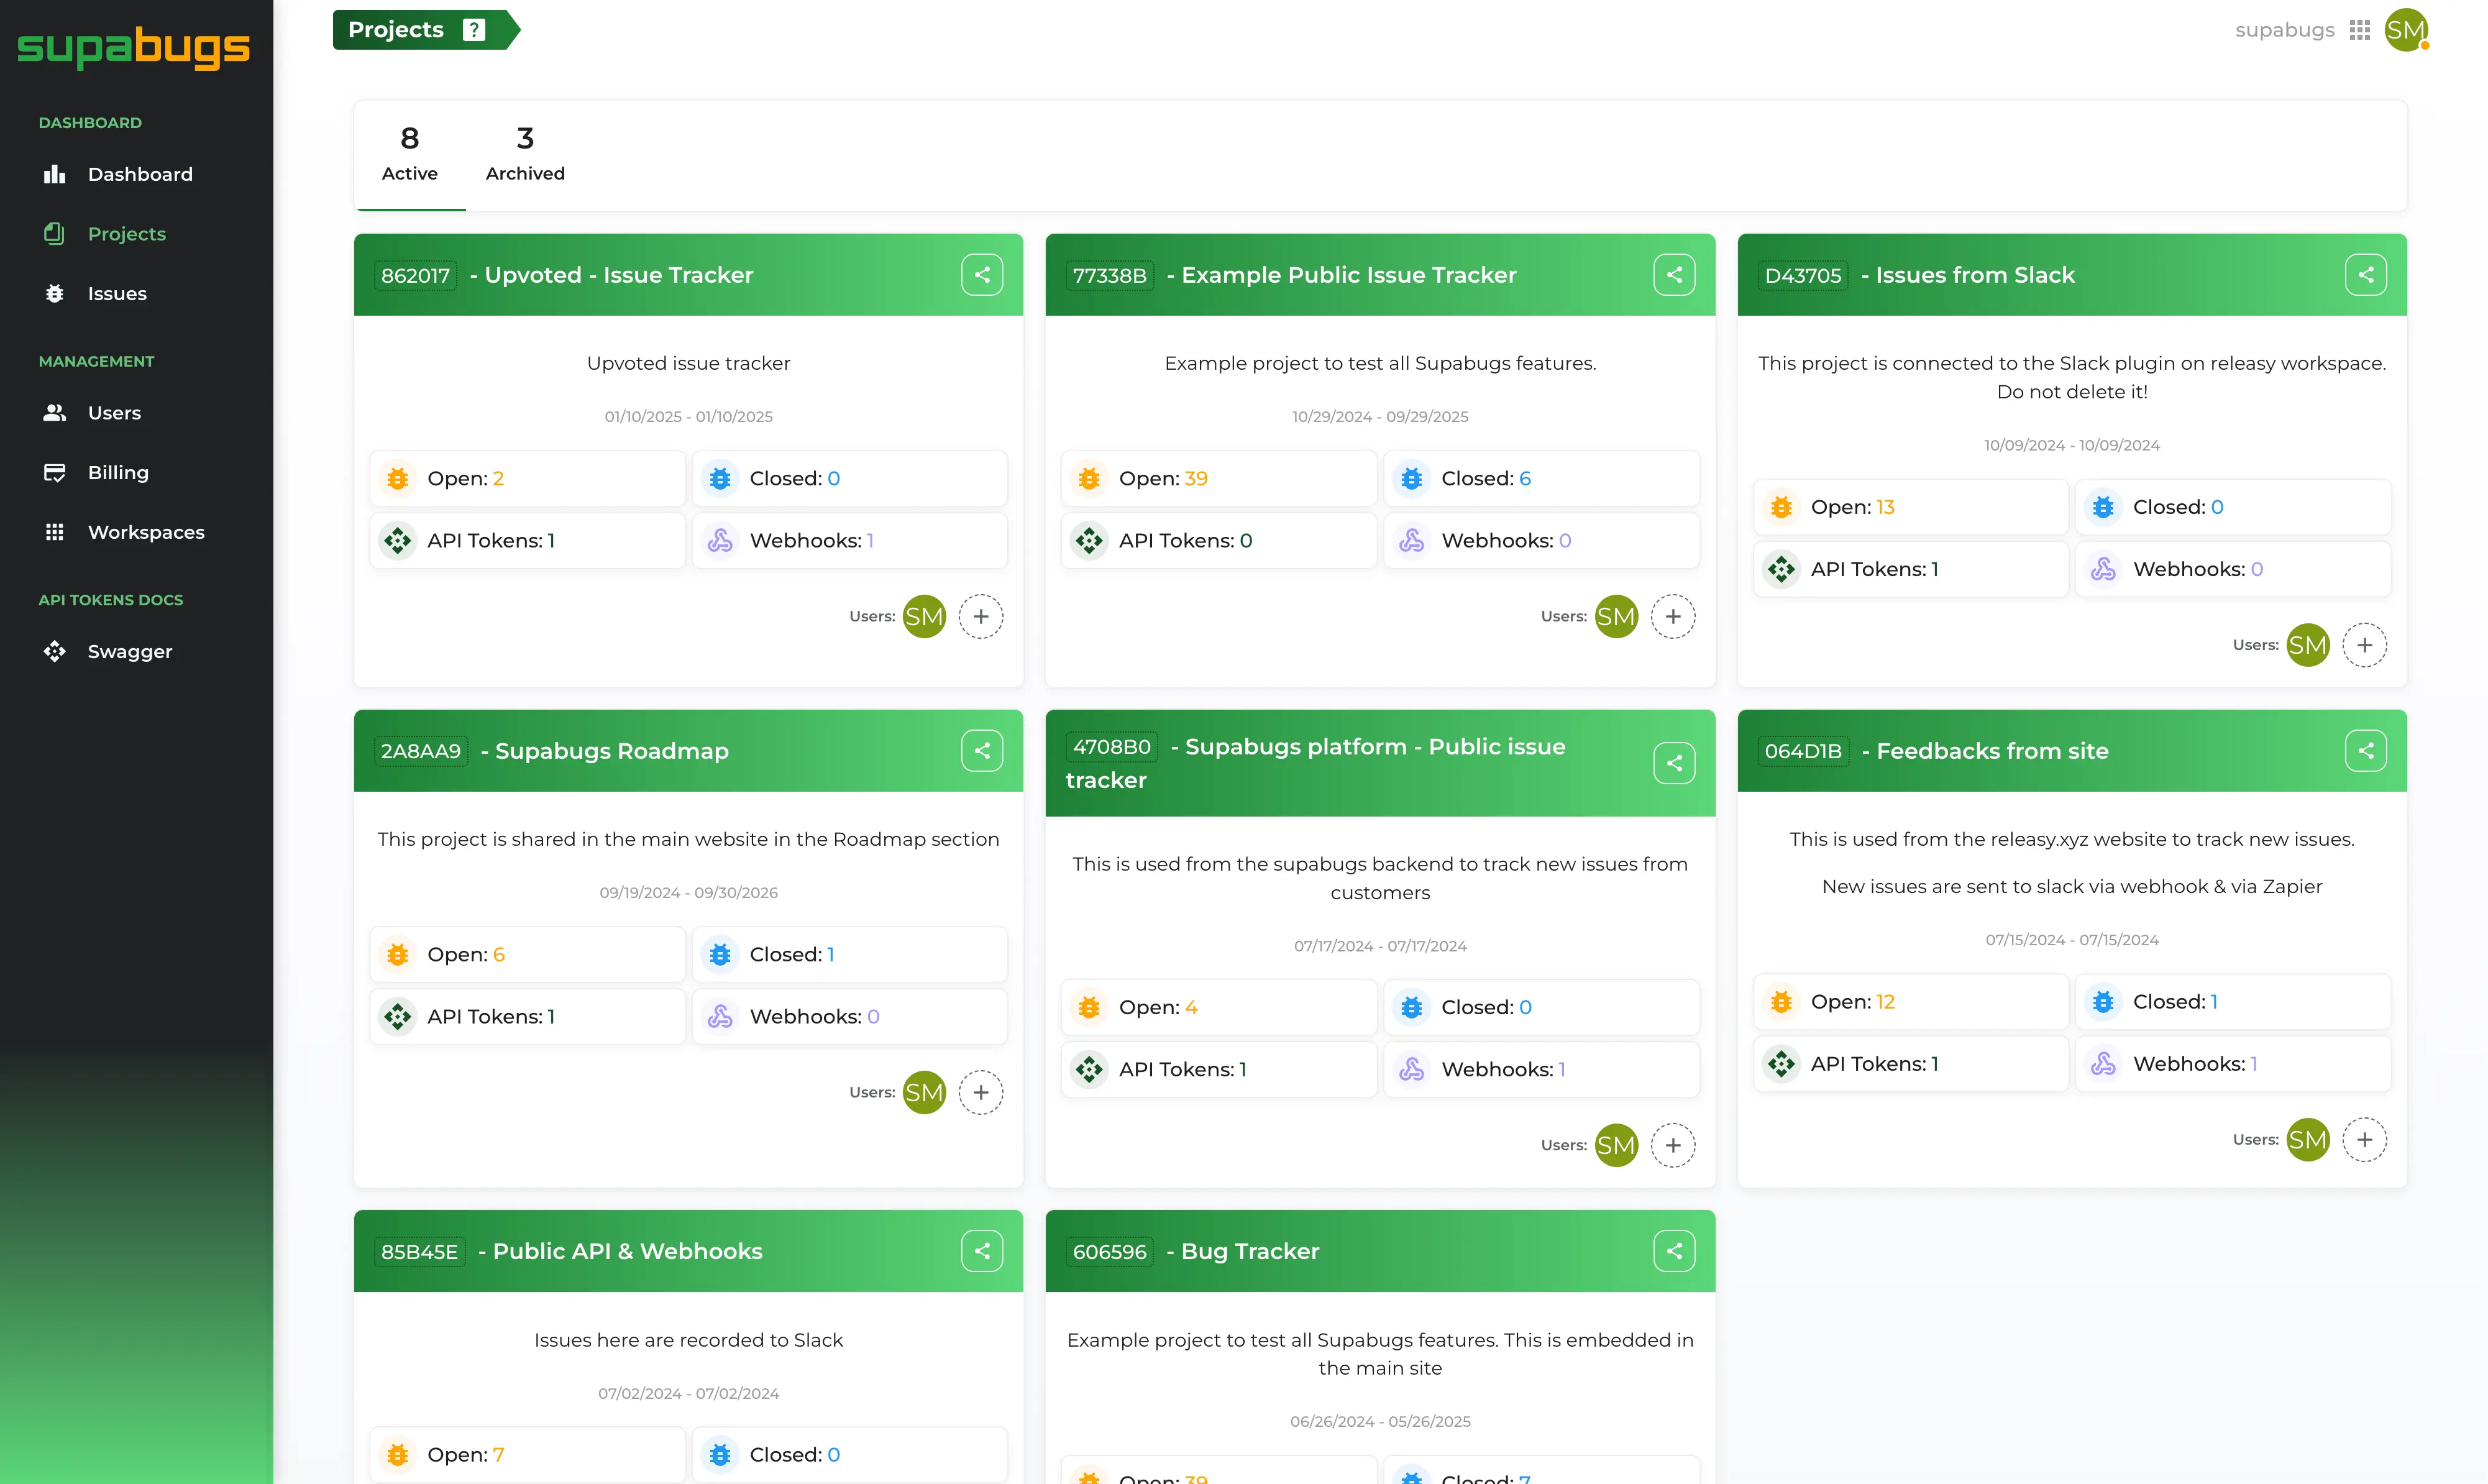Share the Example Public Issue Tracker project
Screen dimensions: 2488x1484
[x=1673, y=275]
